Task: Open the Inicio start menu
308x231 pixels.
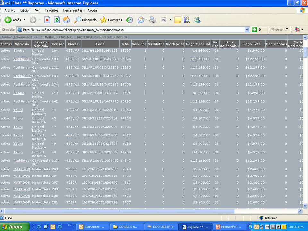Action: coord(14,227)
